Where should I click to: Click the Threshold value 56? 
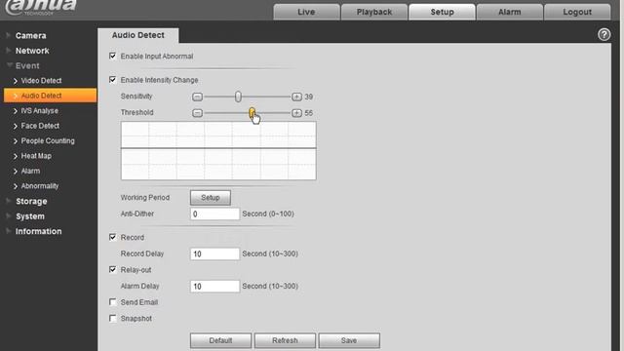click(x=308, y=113)
